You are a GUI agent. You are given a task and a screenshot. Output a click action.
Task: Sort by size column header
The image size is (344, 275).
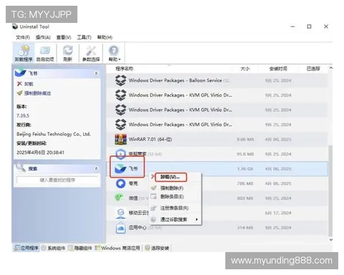(245, 69)
